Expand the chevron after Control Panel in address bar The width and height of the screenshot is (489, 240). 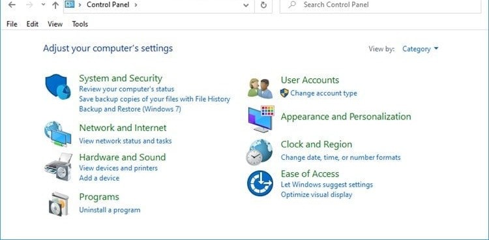click(136, 5)
